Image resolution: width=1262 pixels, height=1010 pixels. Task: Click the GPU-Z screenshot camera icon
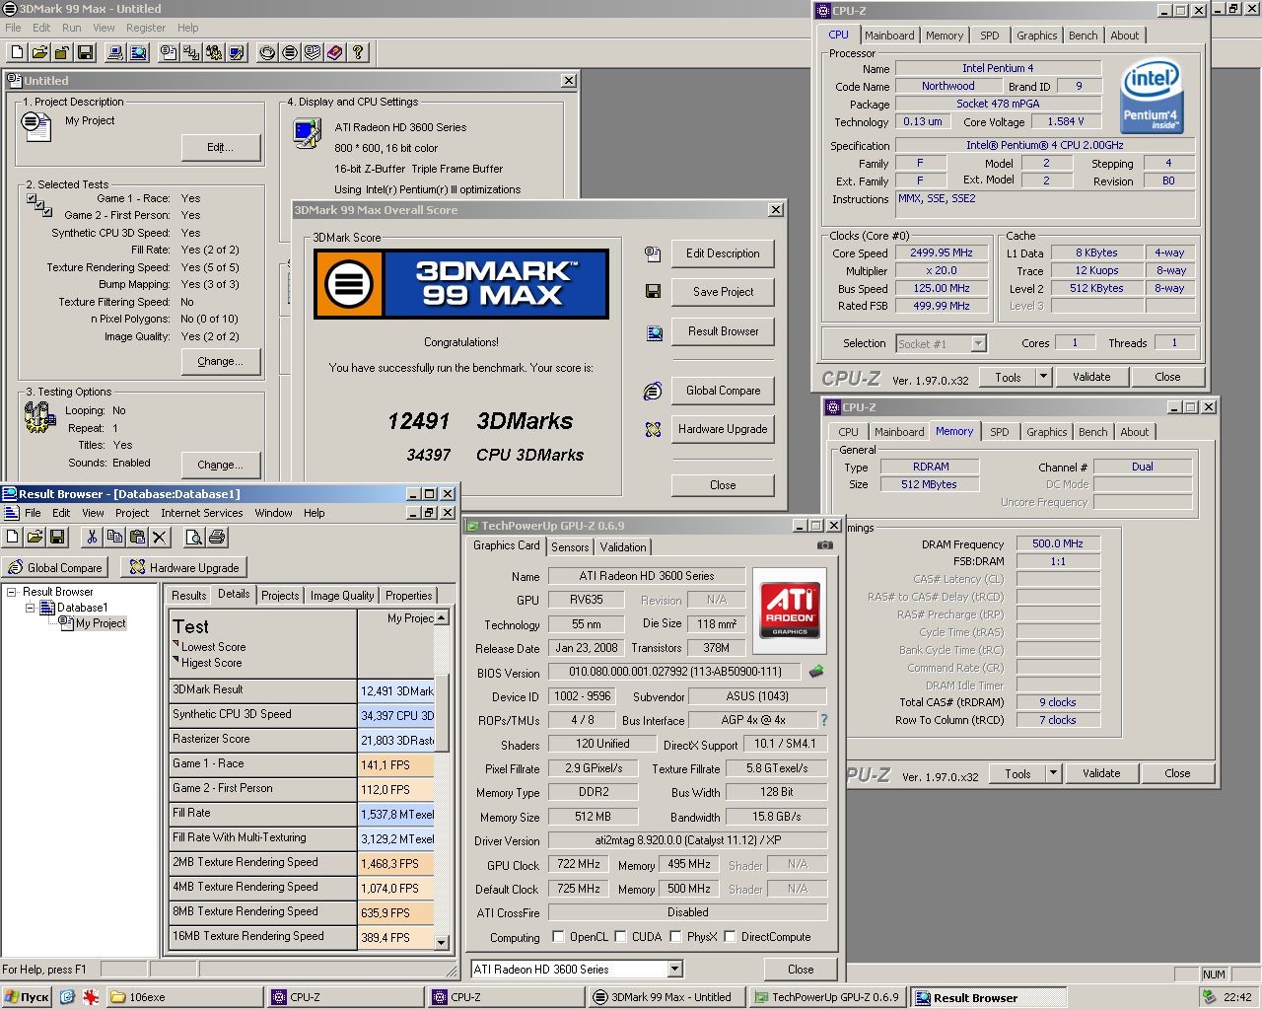(825, 544)
